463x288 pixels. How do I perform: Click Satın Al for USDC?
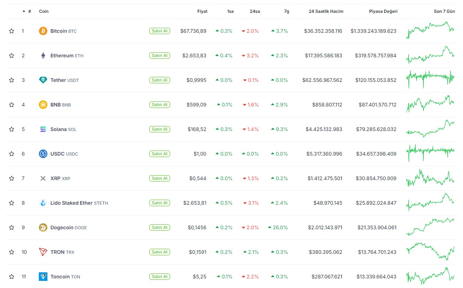tap(160, 154)
